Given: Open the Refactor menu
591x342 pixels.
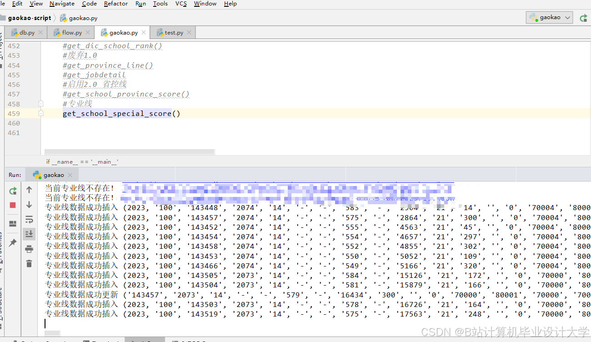Looking at the screenshot, I should 116,4.
